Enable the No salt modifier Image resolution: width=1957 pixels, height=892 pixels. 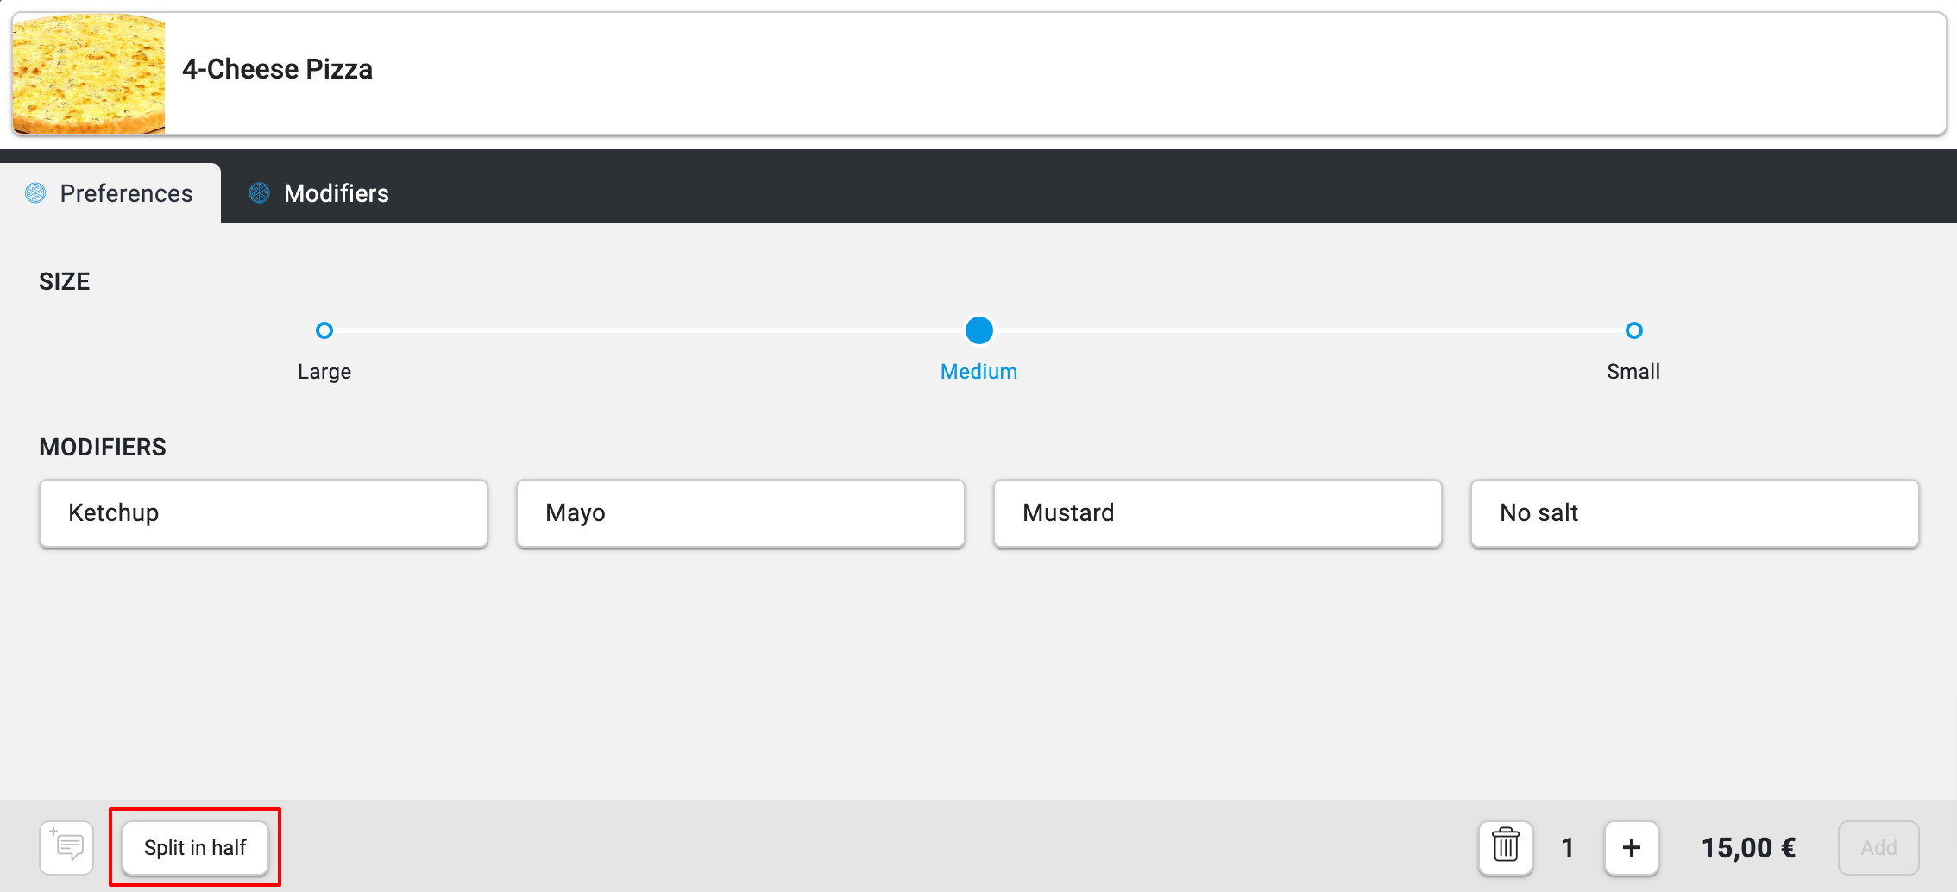click(x=1695, y=513)
